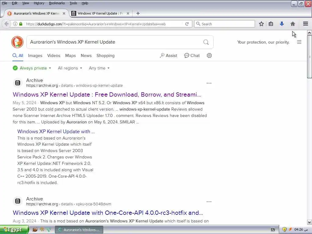Switch to Maps search results
The width and height of the screenshot is (312, 234).
click(x=70, y=55)
